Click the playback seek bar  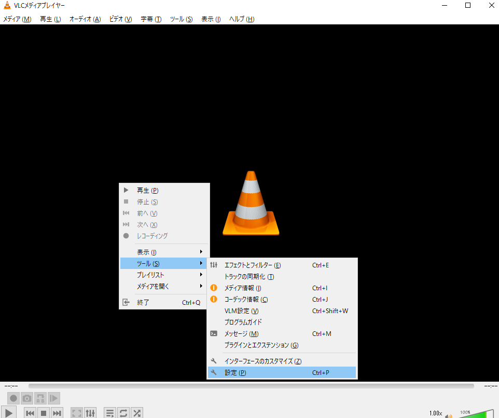251,386
